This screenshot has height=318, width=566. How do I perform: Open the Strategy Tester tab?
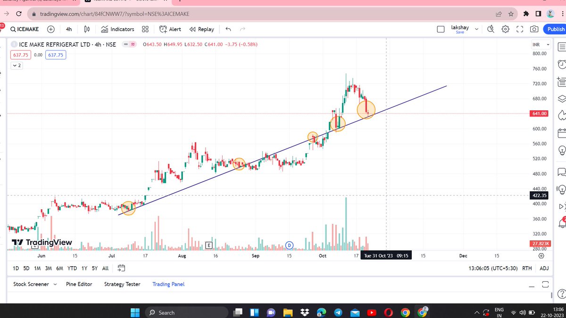coord(122,284)
